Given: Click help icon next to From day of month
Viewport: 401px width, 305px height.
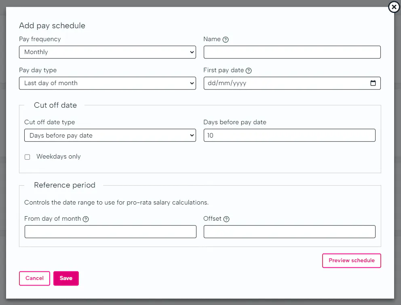Looking at the screenshot, I should [86, 219].
